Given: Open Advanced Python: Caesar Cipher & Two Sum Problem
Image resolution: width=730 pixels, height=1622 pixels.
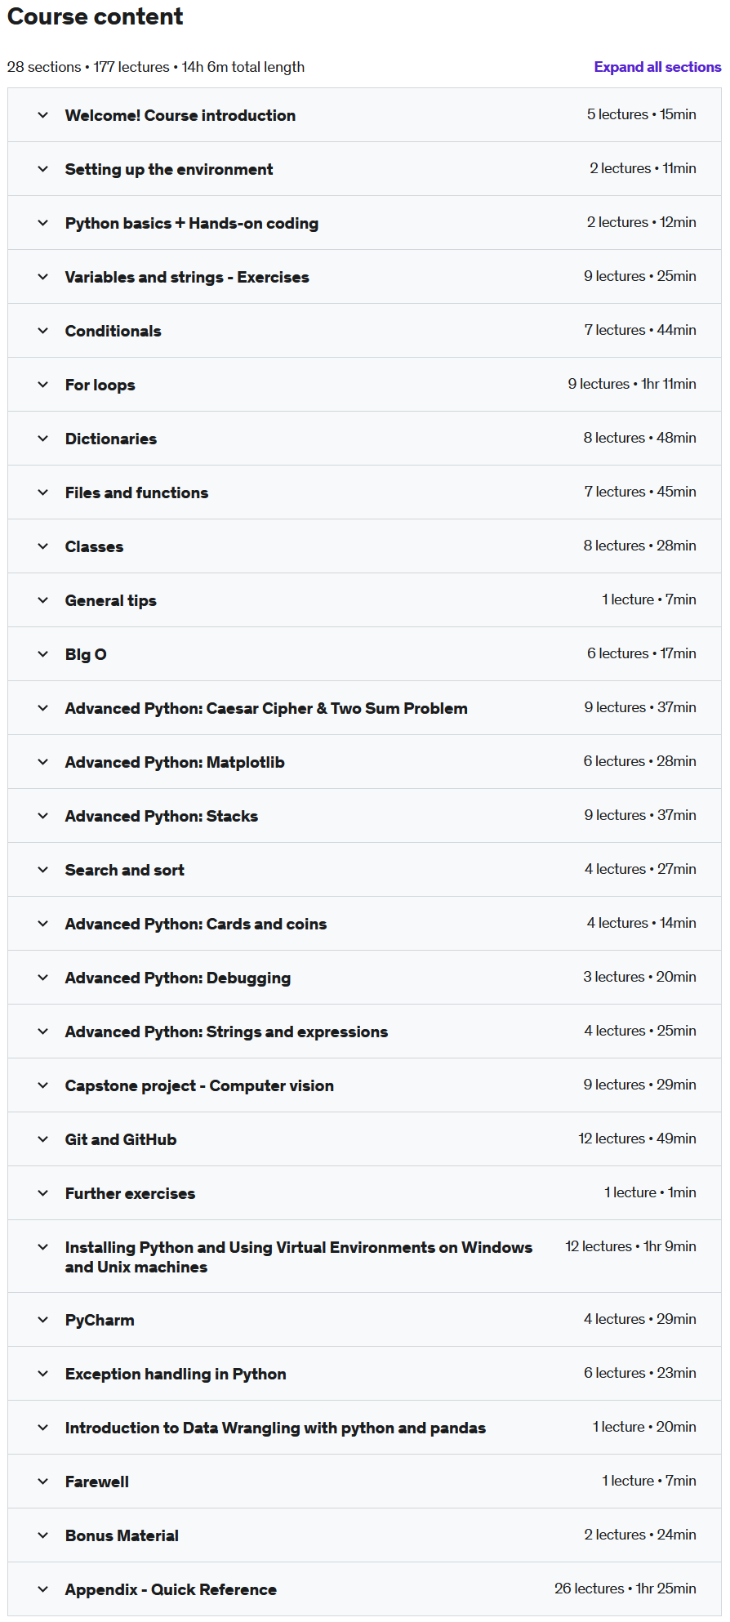Looking at the screenshot, I should click(266, 708).
